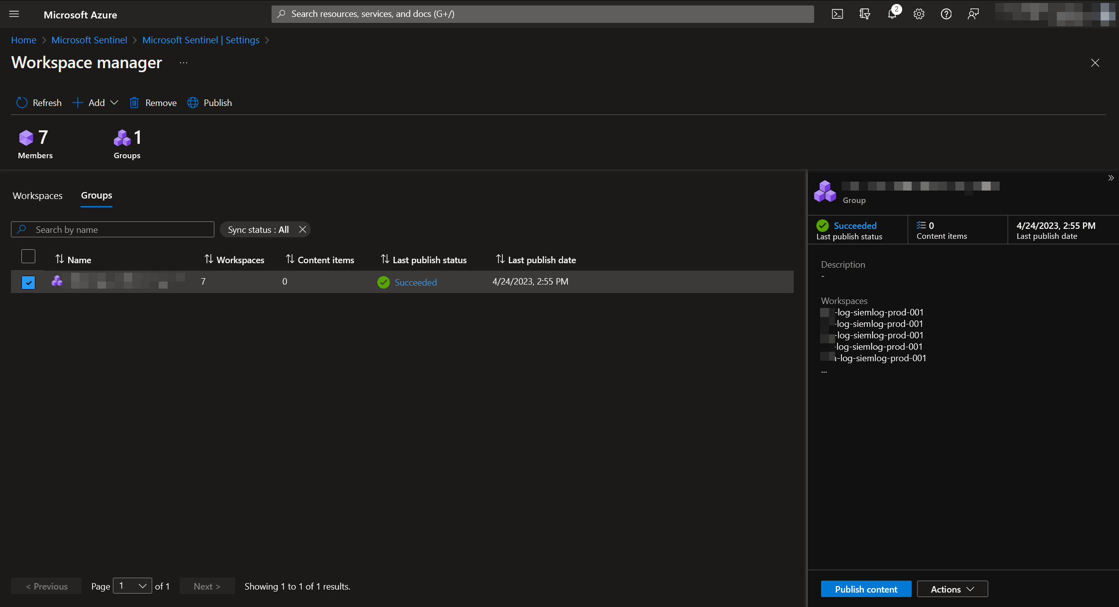The height and width of the screenshot is (607, 1119).
Task: Click Succeeded status link in table row
Action: click(415, 282)
